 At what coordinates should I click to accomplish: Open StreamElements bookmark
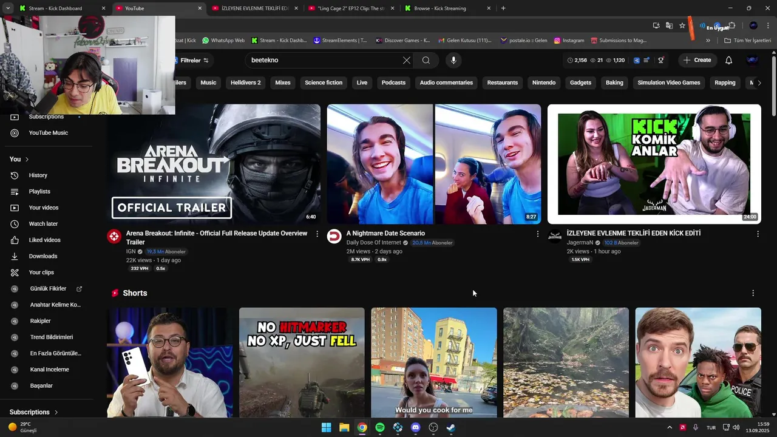pyautogui.click(x=340, y=41)
